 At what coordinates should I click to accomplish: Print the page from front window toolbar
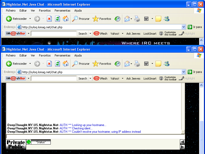[x=137, y=64]
